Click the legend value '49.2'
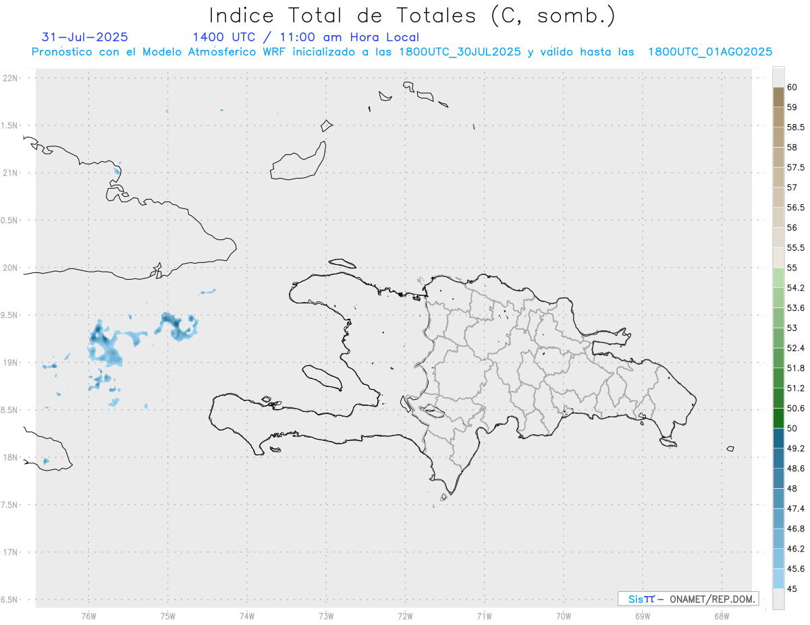The width and height of the screenshot is (810, 625). point(796,448)
